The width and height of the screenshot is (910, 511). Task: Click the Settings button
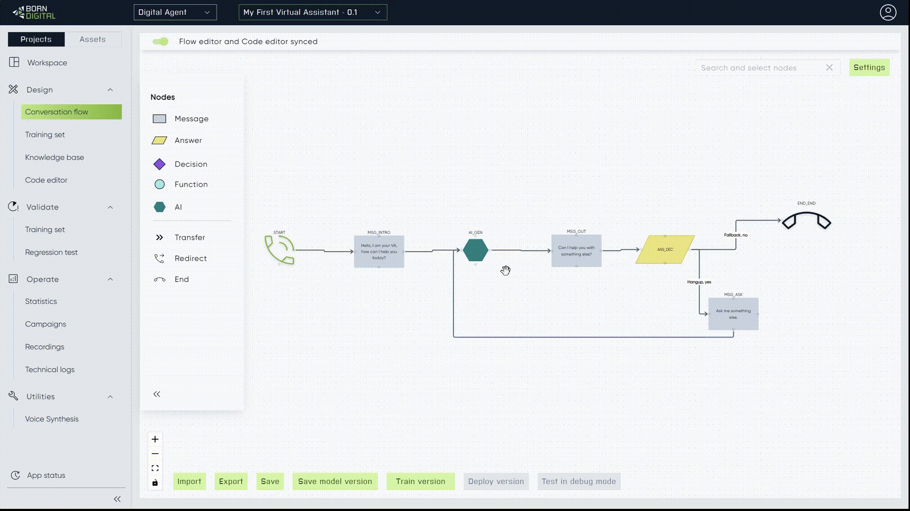point(869,68)
